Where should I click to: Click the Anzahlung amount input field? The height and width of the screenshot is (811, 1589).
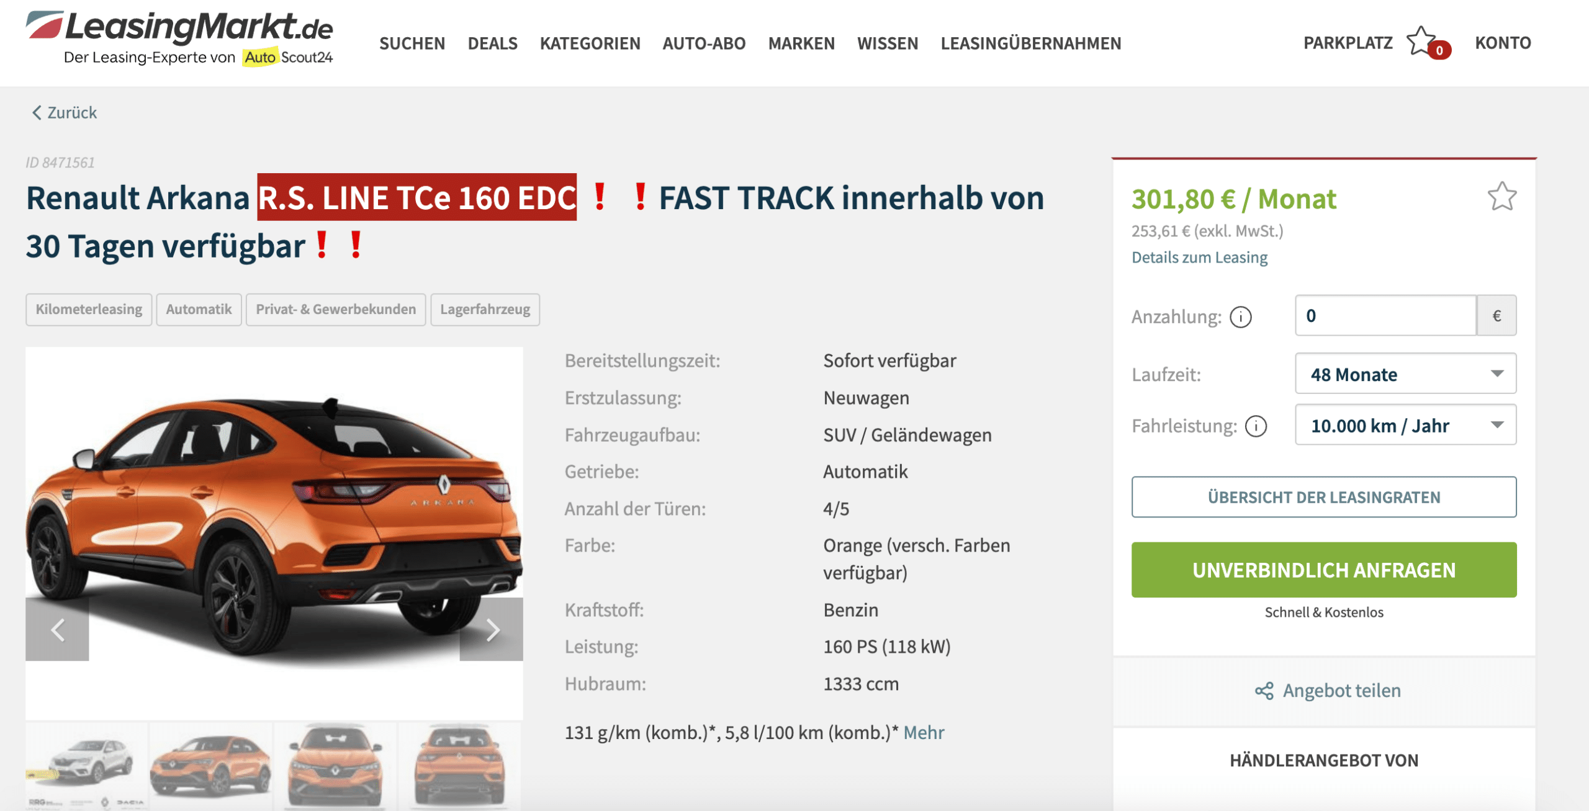(1385, 315)
